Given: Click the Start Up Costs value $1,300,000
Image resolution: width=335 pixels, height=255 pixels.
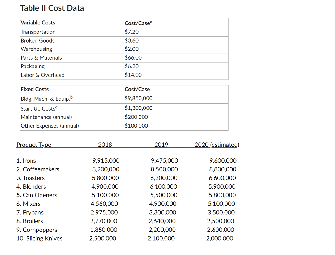Looking at the screenshot, I should [138, 108].
